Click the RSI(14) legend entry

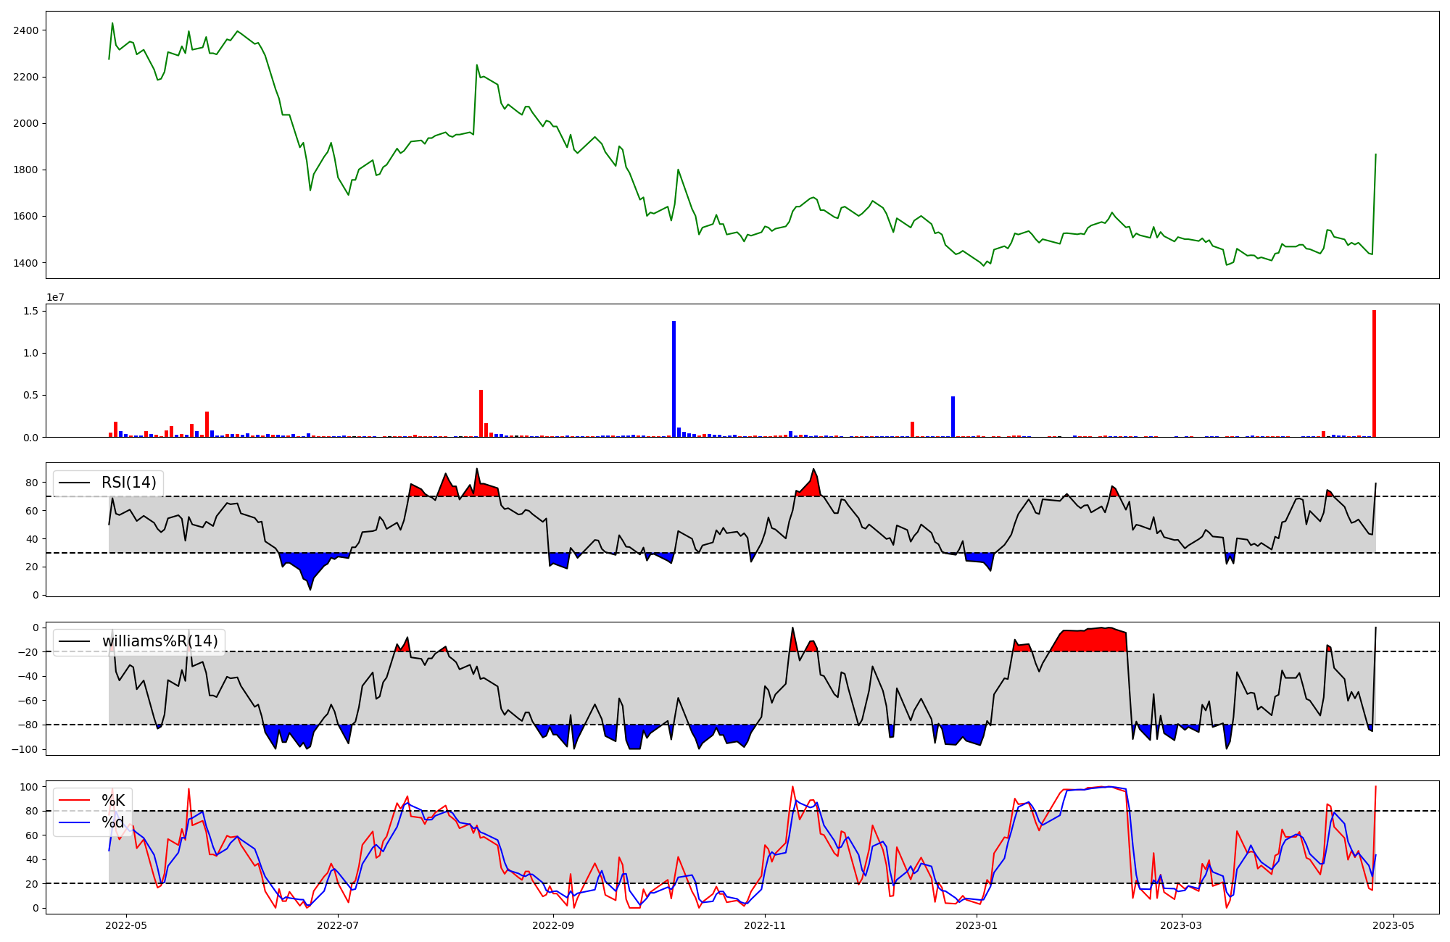(x=128, y=483)
